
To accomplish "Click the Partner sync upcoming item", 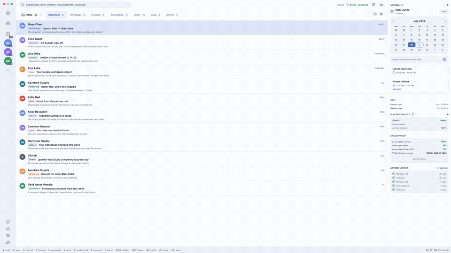I will click(x=419, y=104).
